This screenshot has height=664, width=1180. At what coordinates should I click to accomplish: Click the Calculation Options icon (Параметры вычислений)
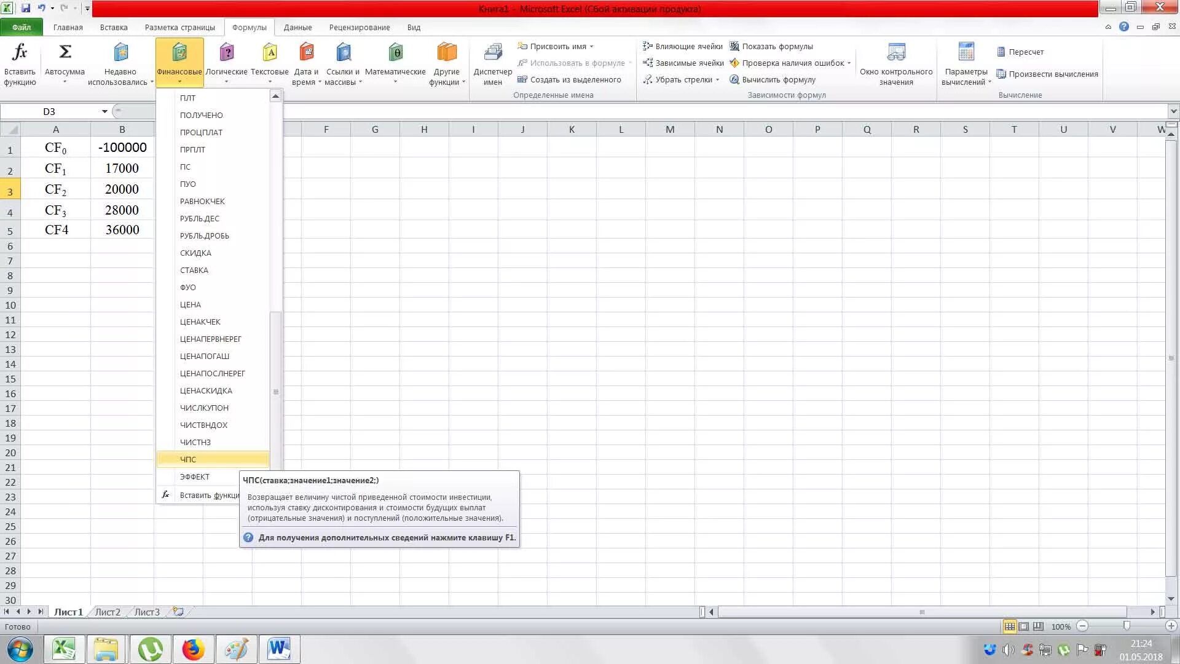(966, 52)
